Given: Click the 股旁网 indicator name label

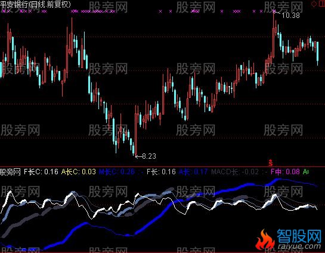Looking at the screenshot, I should [10, 172].
